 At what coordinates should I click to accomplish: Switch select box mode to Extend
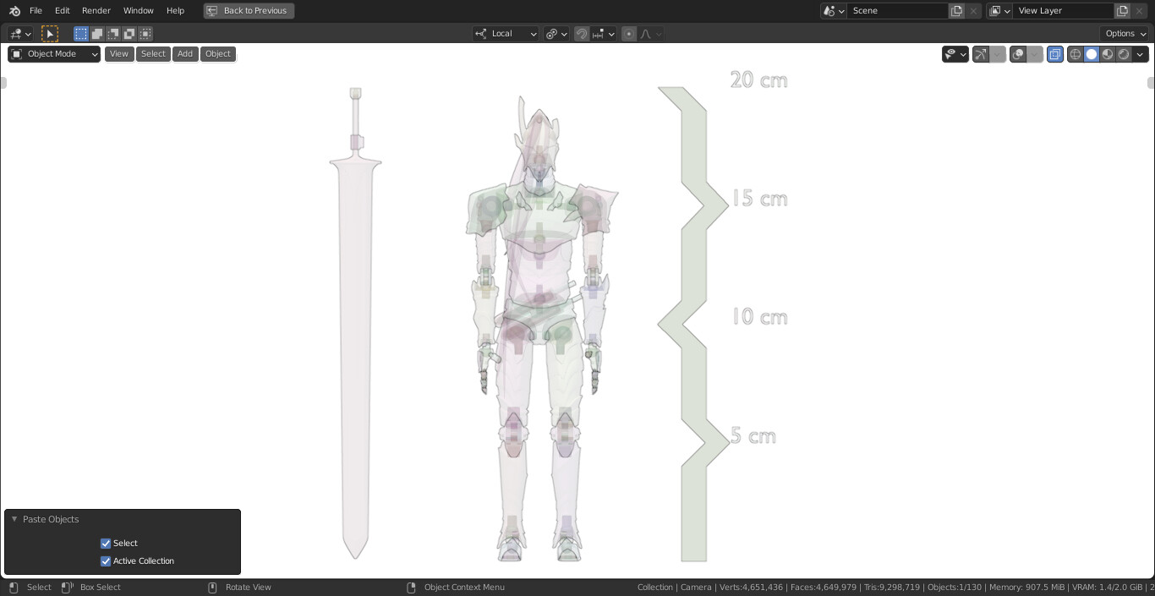pos(97,34)
